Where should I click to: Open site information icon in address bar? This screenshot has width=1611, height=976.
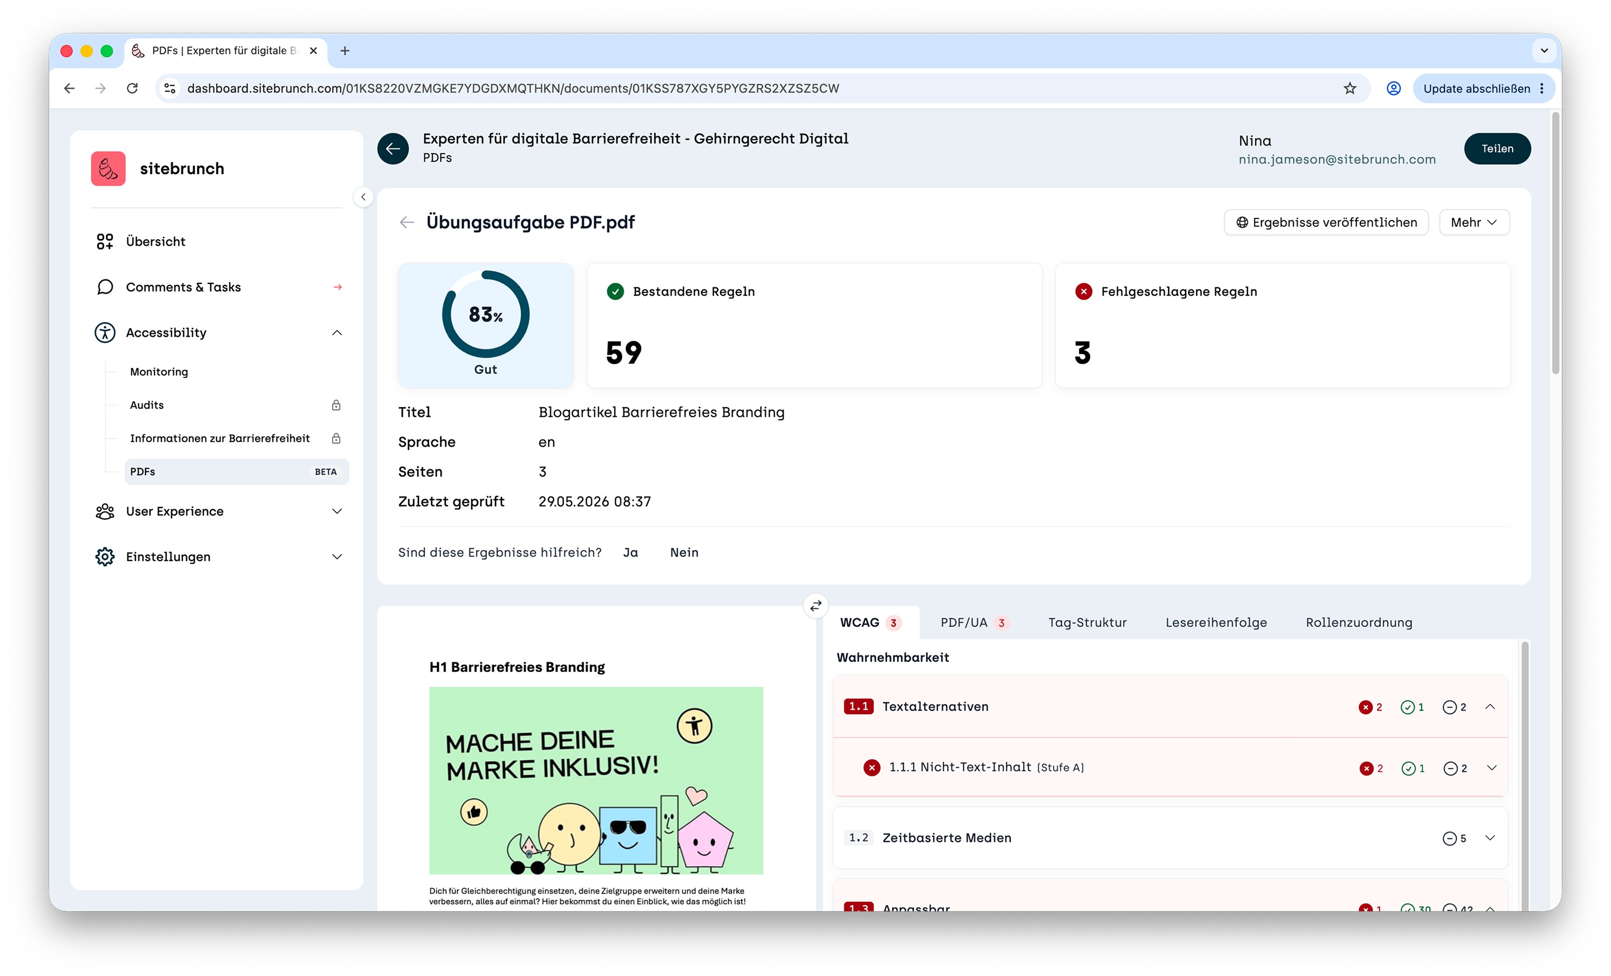click(x=170, y=88)
